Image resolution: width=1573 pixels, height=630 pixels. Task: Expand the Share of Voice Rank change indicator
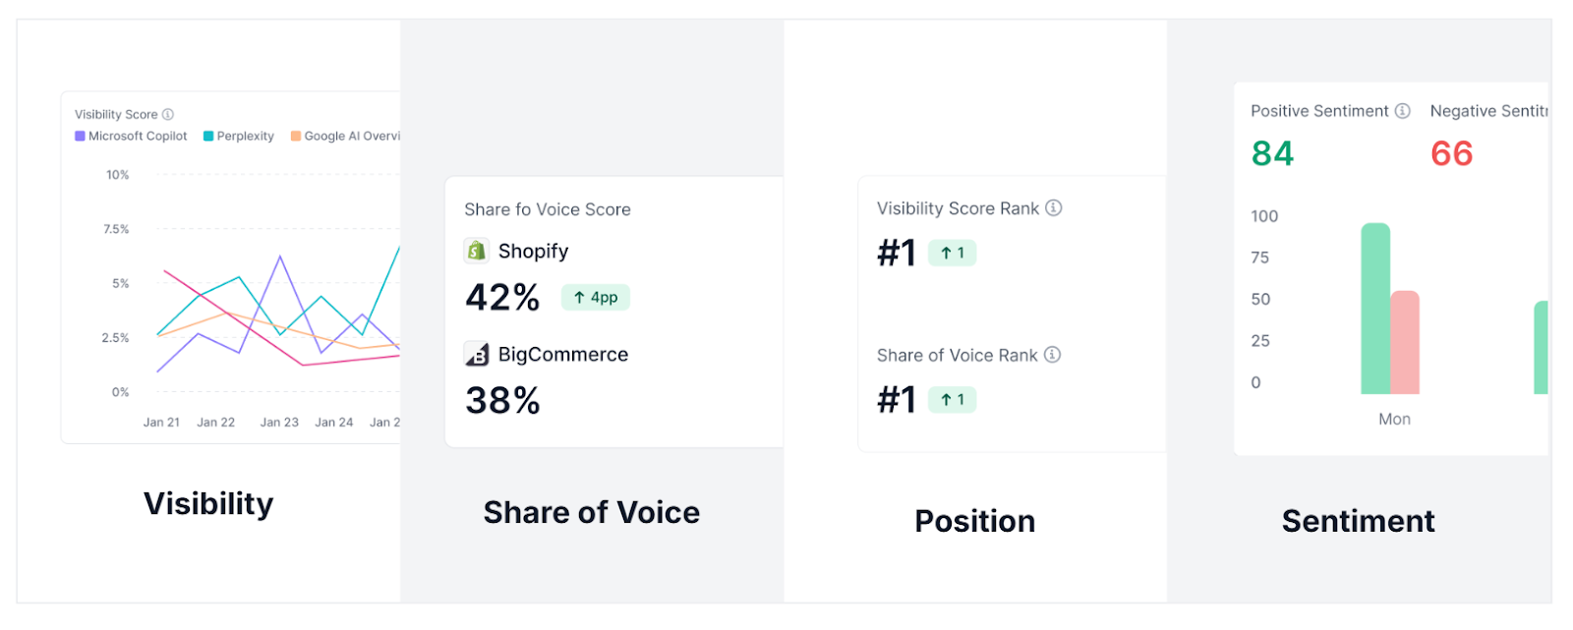(952, 399)
